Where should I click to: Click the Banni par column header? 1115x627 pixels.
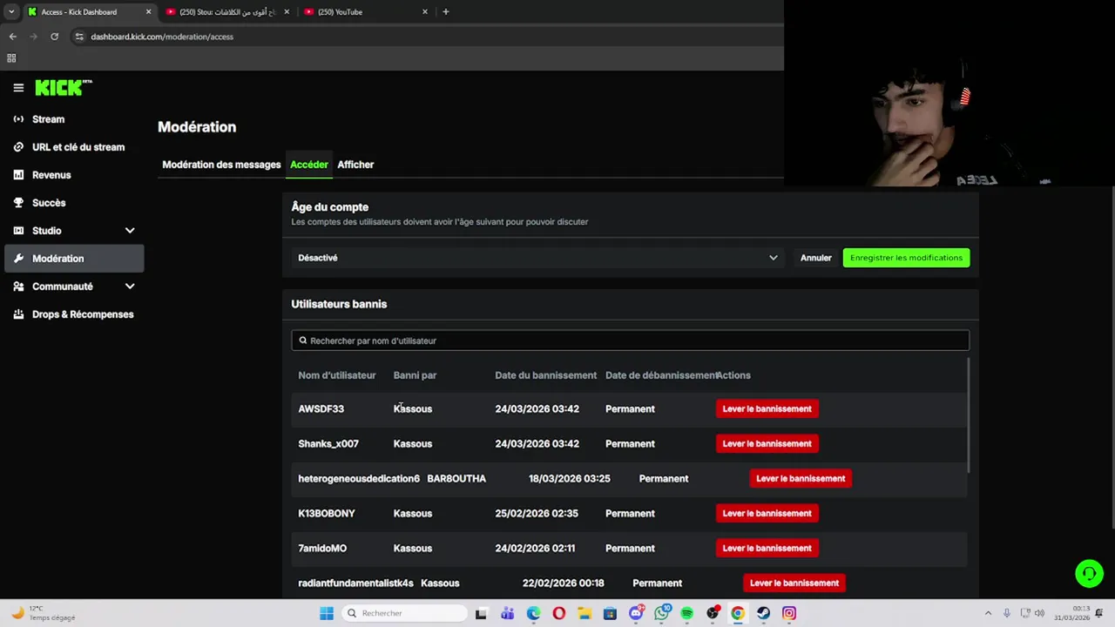(x=415, y=375)
